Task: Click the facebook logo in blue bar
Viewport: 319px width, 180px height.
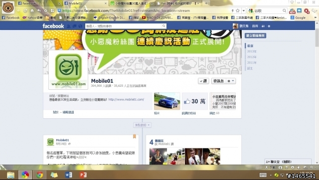Action: [53, 26]
